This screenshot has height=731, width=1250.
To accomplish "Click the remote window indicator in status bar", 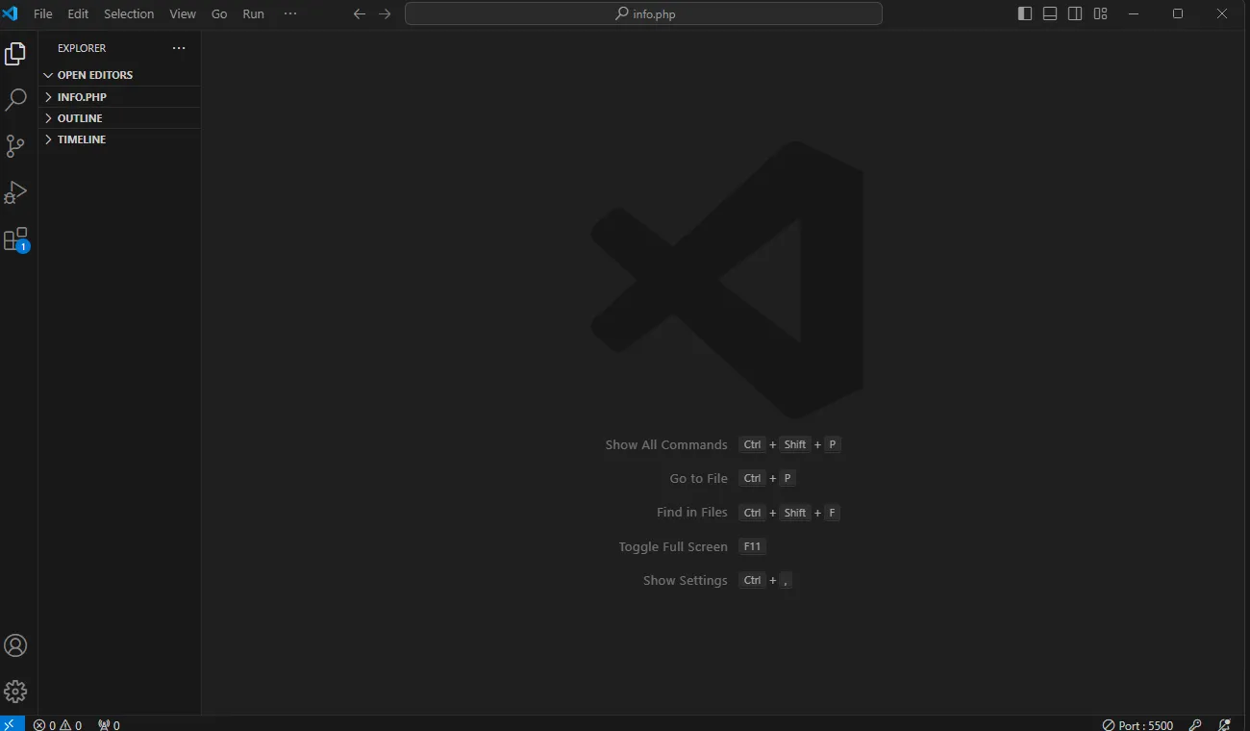I will pos(9,724).
